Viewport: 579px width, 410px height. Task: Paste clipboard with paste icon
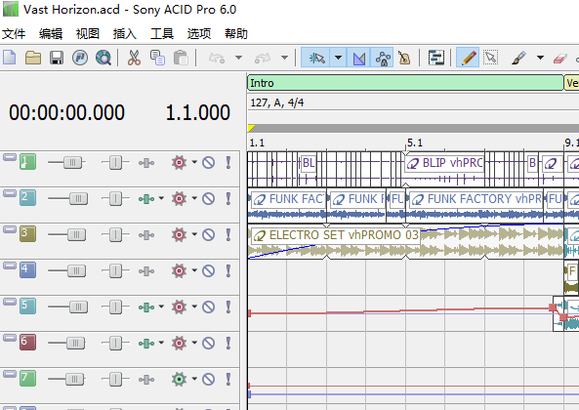181,58
